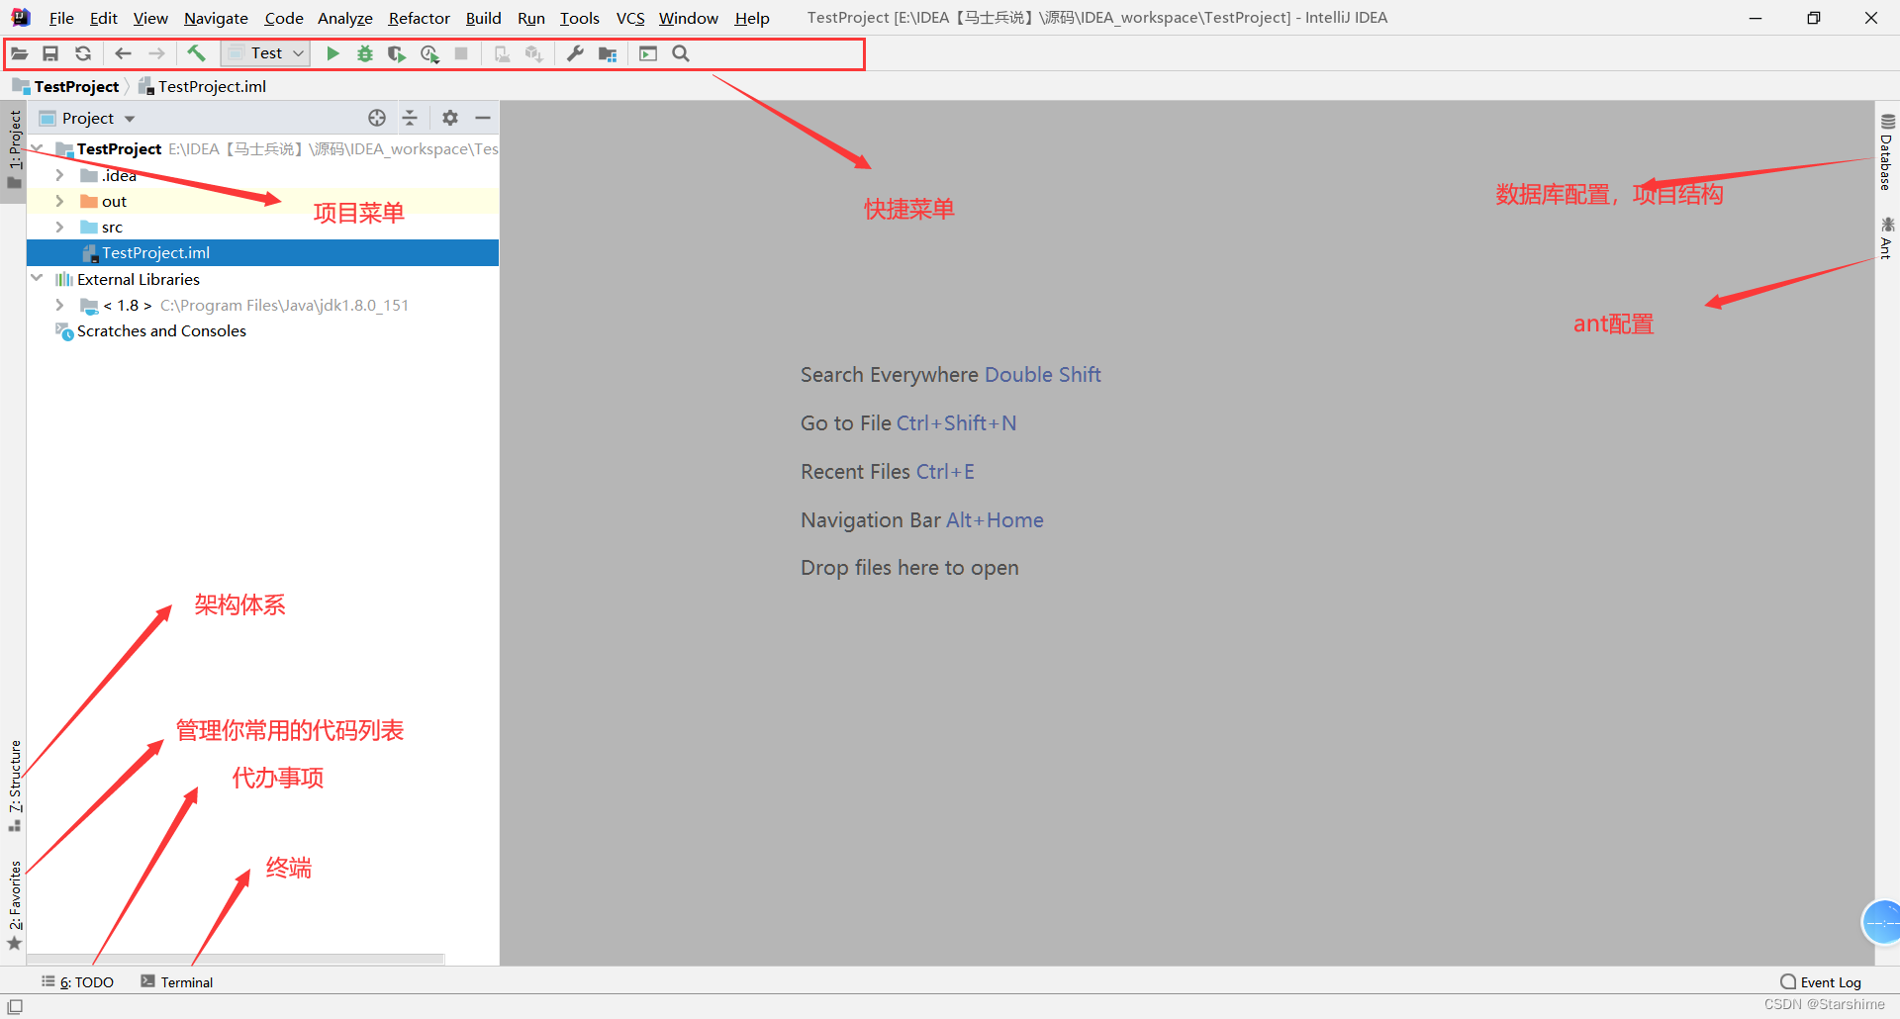
Task: Start debugging with the bug icon
Action: pyautogui.click(x=365, y=53)
